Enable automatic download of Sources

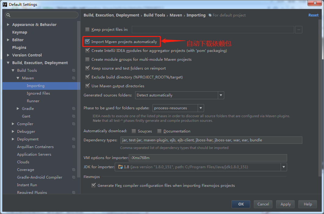tap(134, 131)
